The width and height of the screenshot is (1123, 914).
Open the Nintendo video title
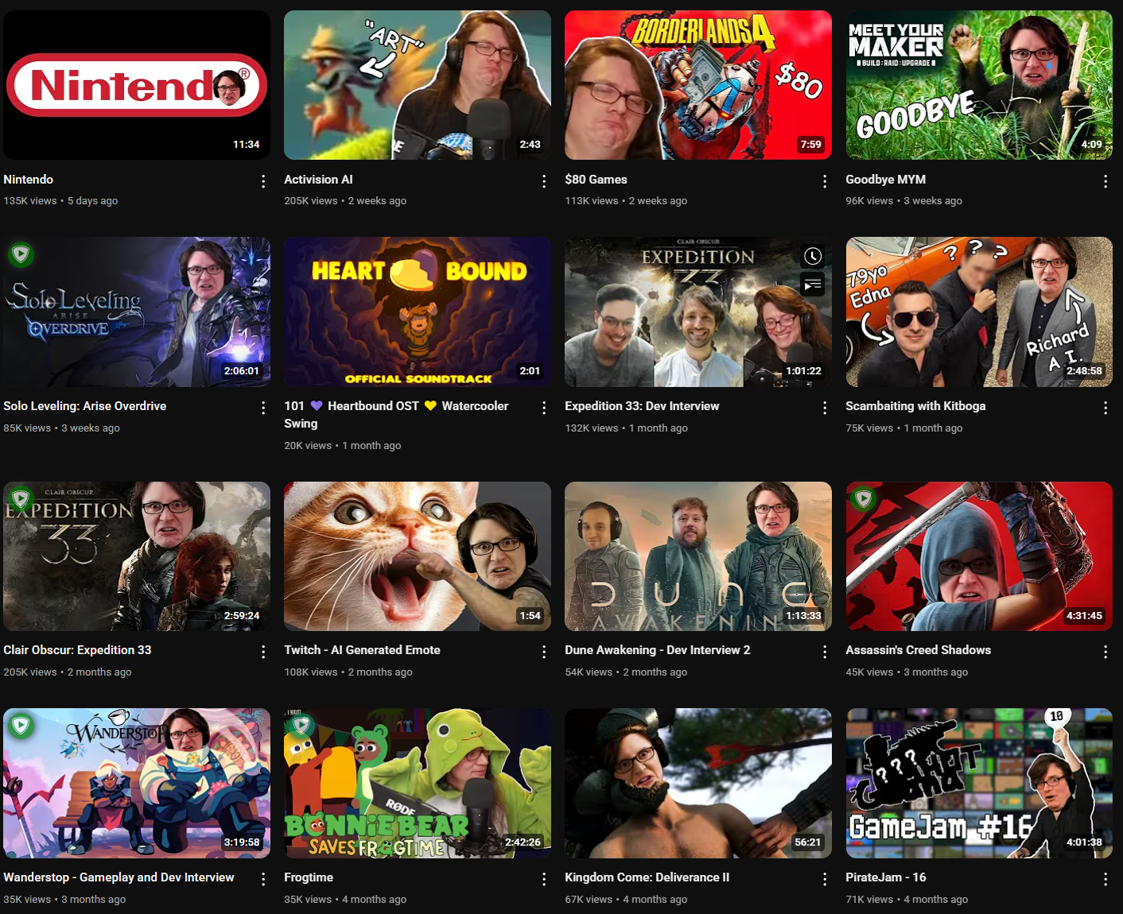[x=29, y=180]
